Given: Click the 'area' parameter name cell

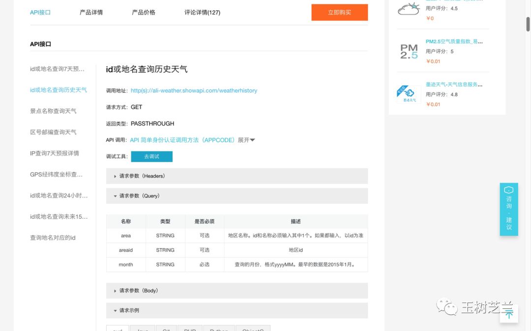Looking at the screenshot, I should click(126, 236).
